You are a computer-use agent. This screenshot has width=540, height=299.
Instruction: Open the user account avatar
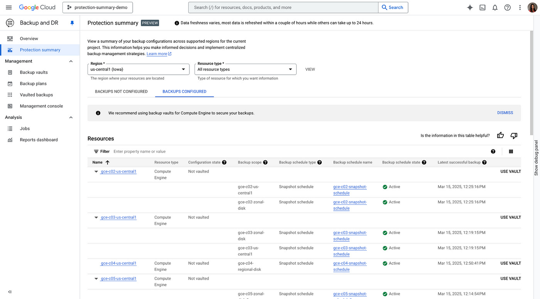coord(532,7)
